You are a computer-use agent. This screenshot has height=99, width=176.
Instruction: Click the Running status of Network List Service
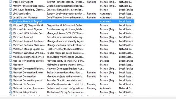(92, 84)
